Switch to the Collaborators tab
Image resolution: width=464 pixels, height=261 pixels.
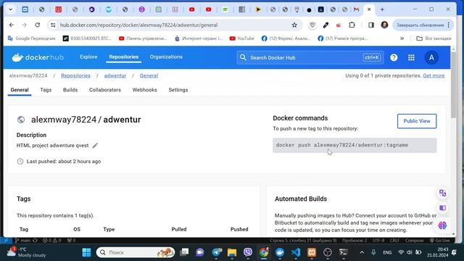click(104, 90)
